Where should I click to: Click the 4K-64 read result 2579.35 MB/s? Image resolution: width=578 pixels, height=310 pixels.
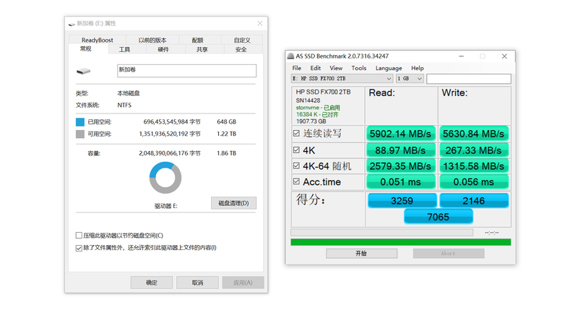[x=401, y=166]
